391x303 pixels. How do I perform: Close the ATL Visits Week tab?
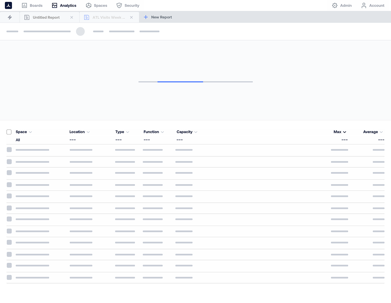131,17
